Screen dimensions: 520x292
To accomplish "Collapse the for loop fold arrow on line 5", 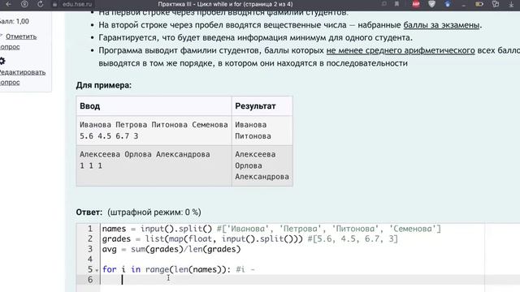I will pos(97,270).
